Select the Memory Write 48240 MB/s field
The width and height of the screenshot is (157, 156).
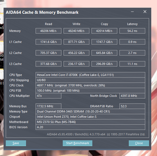[77, 31]
